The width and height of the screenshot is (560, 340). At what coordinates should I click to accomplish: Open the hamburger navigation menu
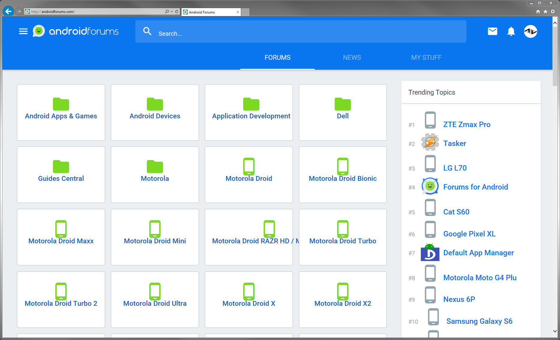(23, 31)
